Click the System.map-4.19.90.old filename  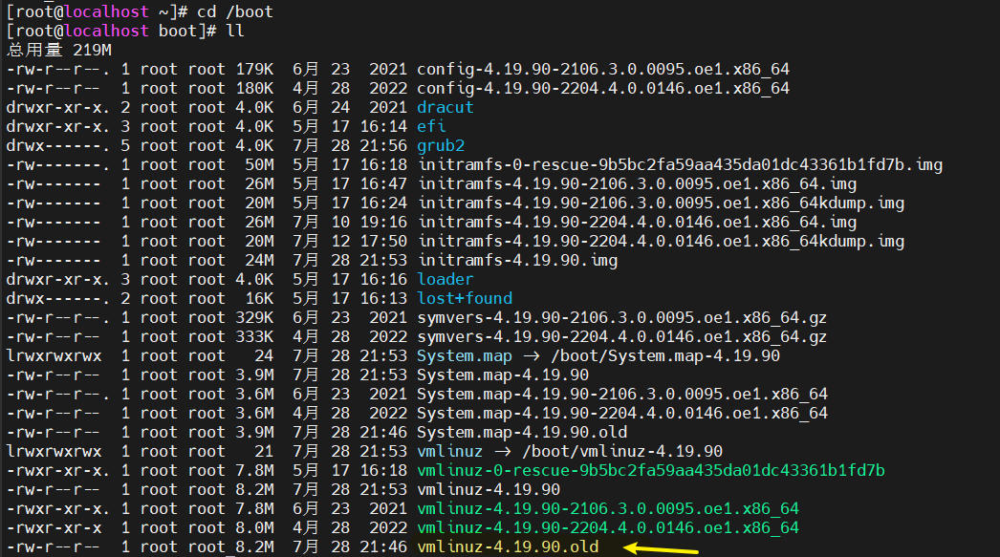pyautogui.click(x=522, y=433)
